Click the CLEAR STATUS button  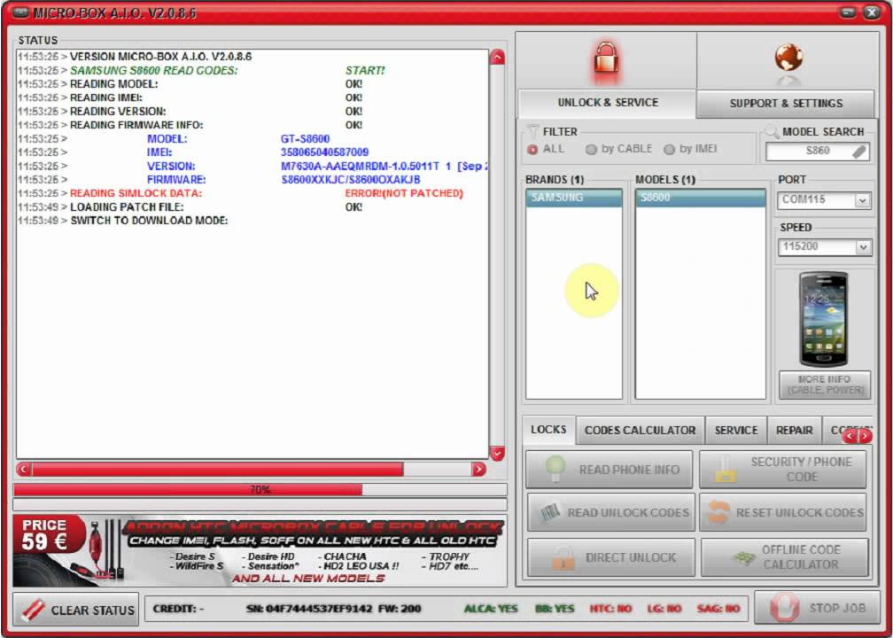76,610
